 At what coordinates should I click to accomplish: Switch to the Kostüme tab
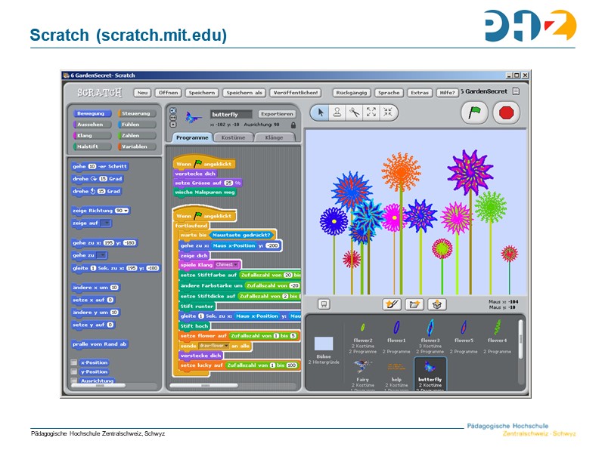[x=233, y=137]
